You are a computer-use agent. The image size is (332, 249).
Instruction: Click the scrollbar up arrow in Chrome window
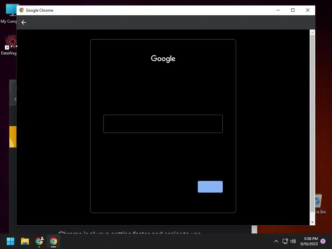[312, 32]
